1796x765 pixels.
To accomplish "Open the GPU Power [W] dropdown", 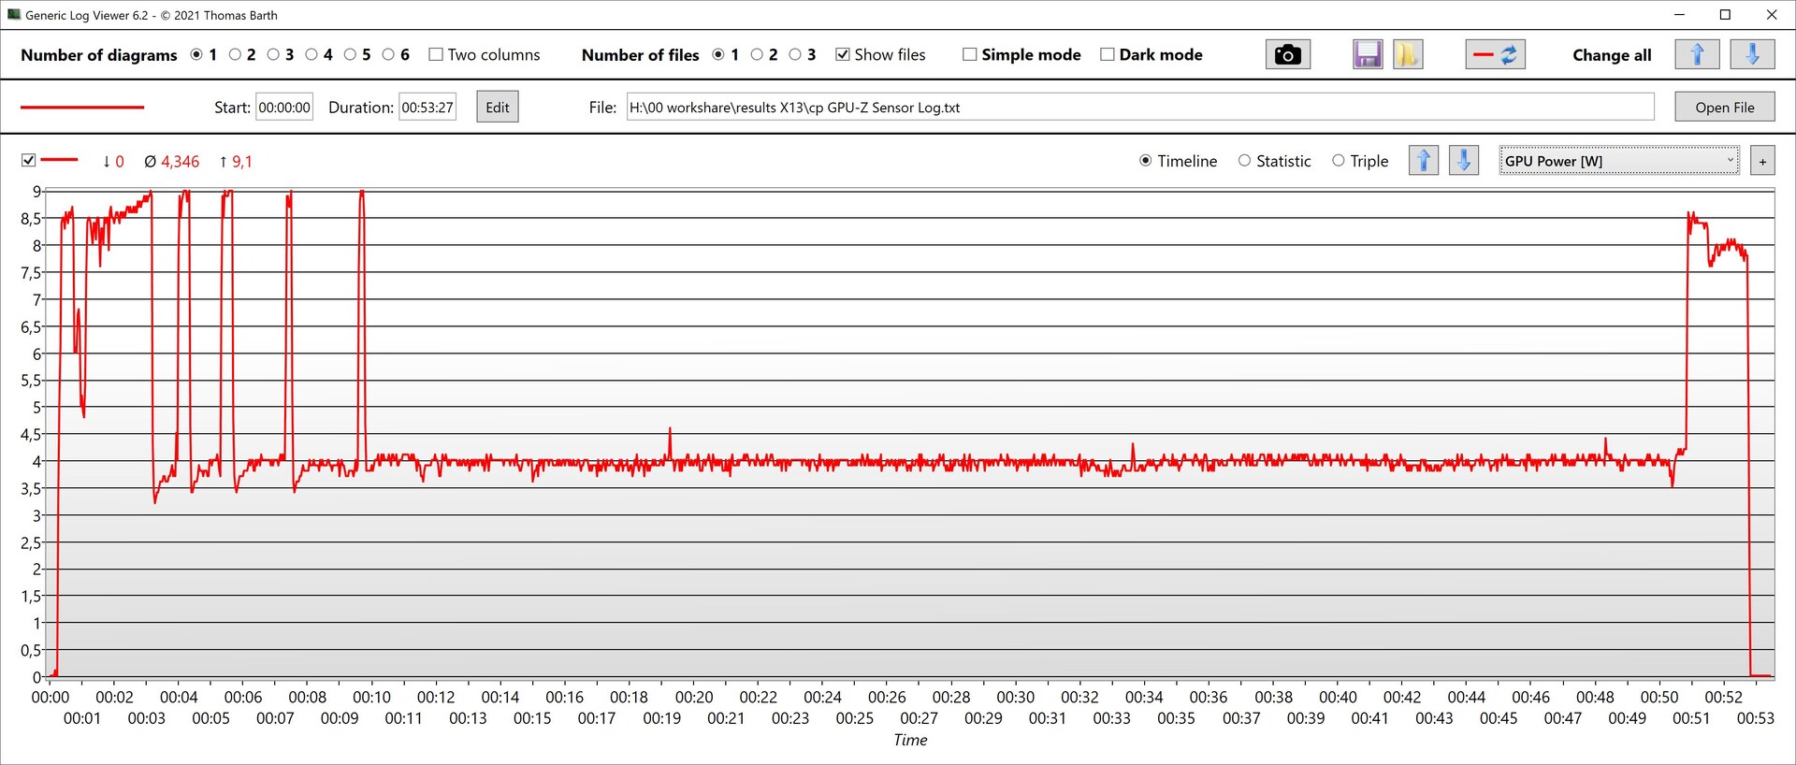I will tap(1618, 161).
